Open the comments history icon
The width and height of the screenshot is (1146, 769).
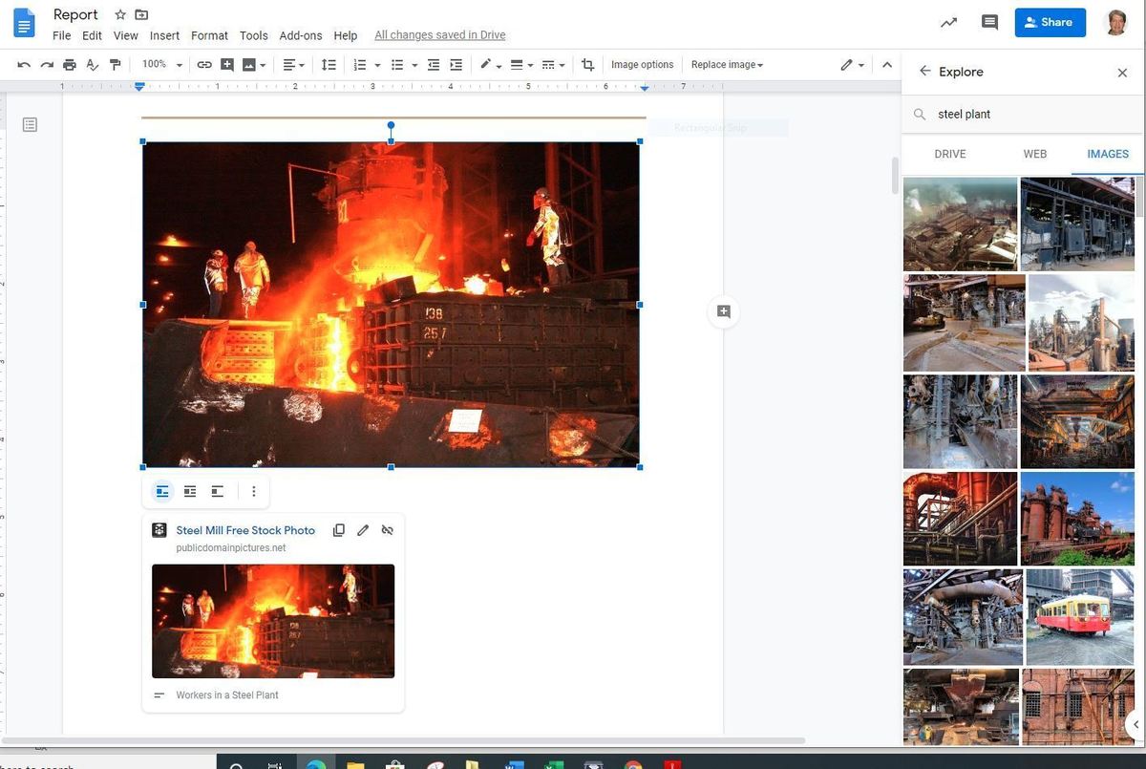point(989,22)
